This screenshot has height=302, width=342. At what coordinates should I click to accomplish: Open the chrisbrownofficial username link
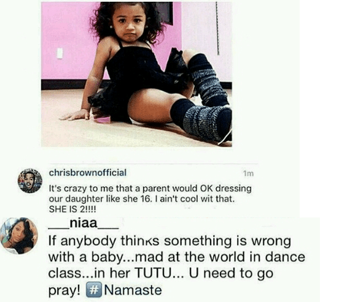point(88,173)
